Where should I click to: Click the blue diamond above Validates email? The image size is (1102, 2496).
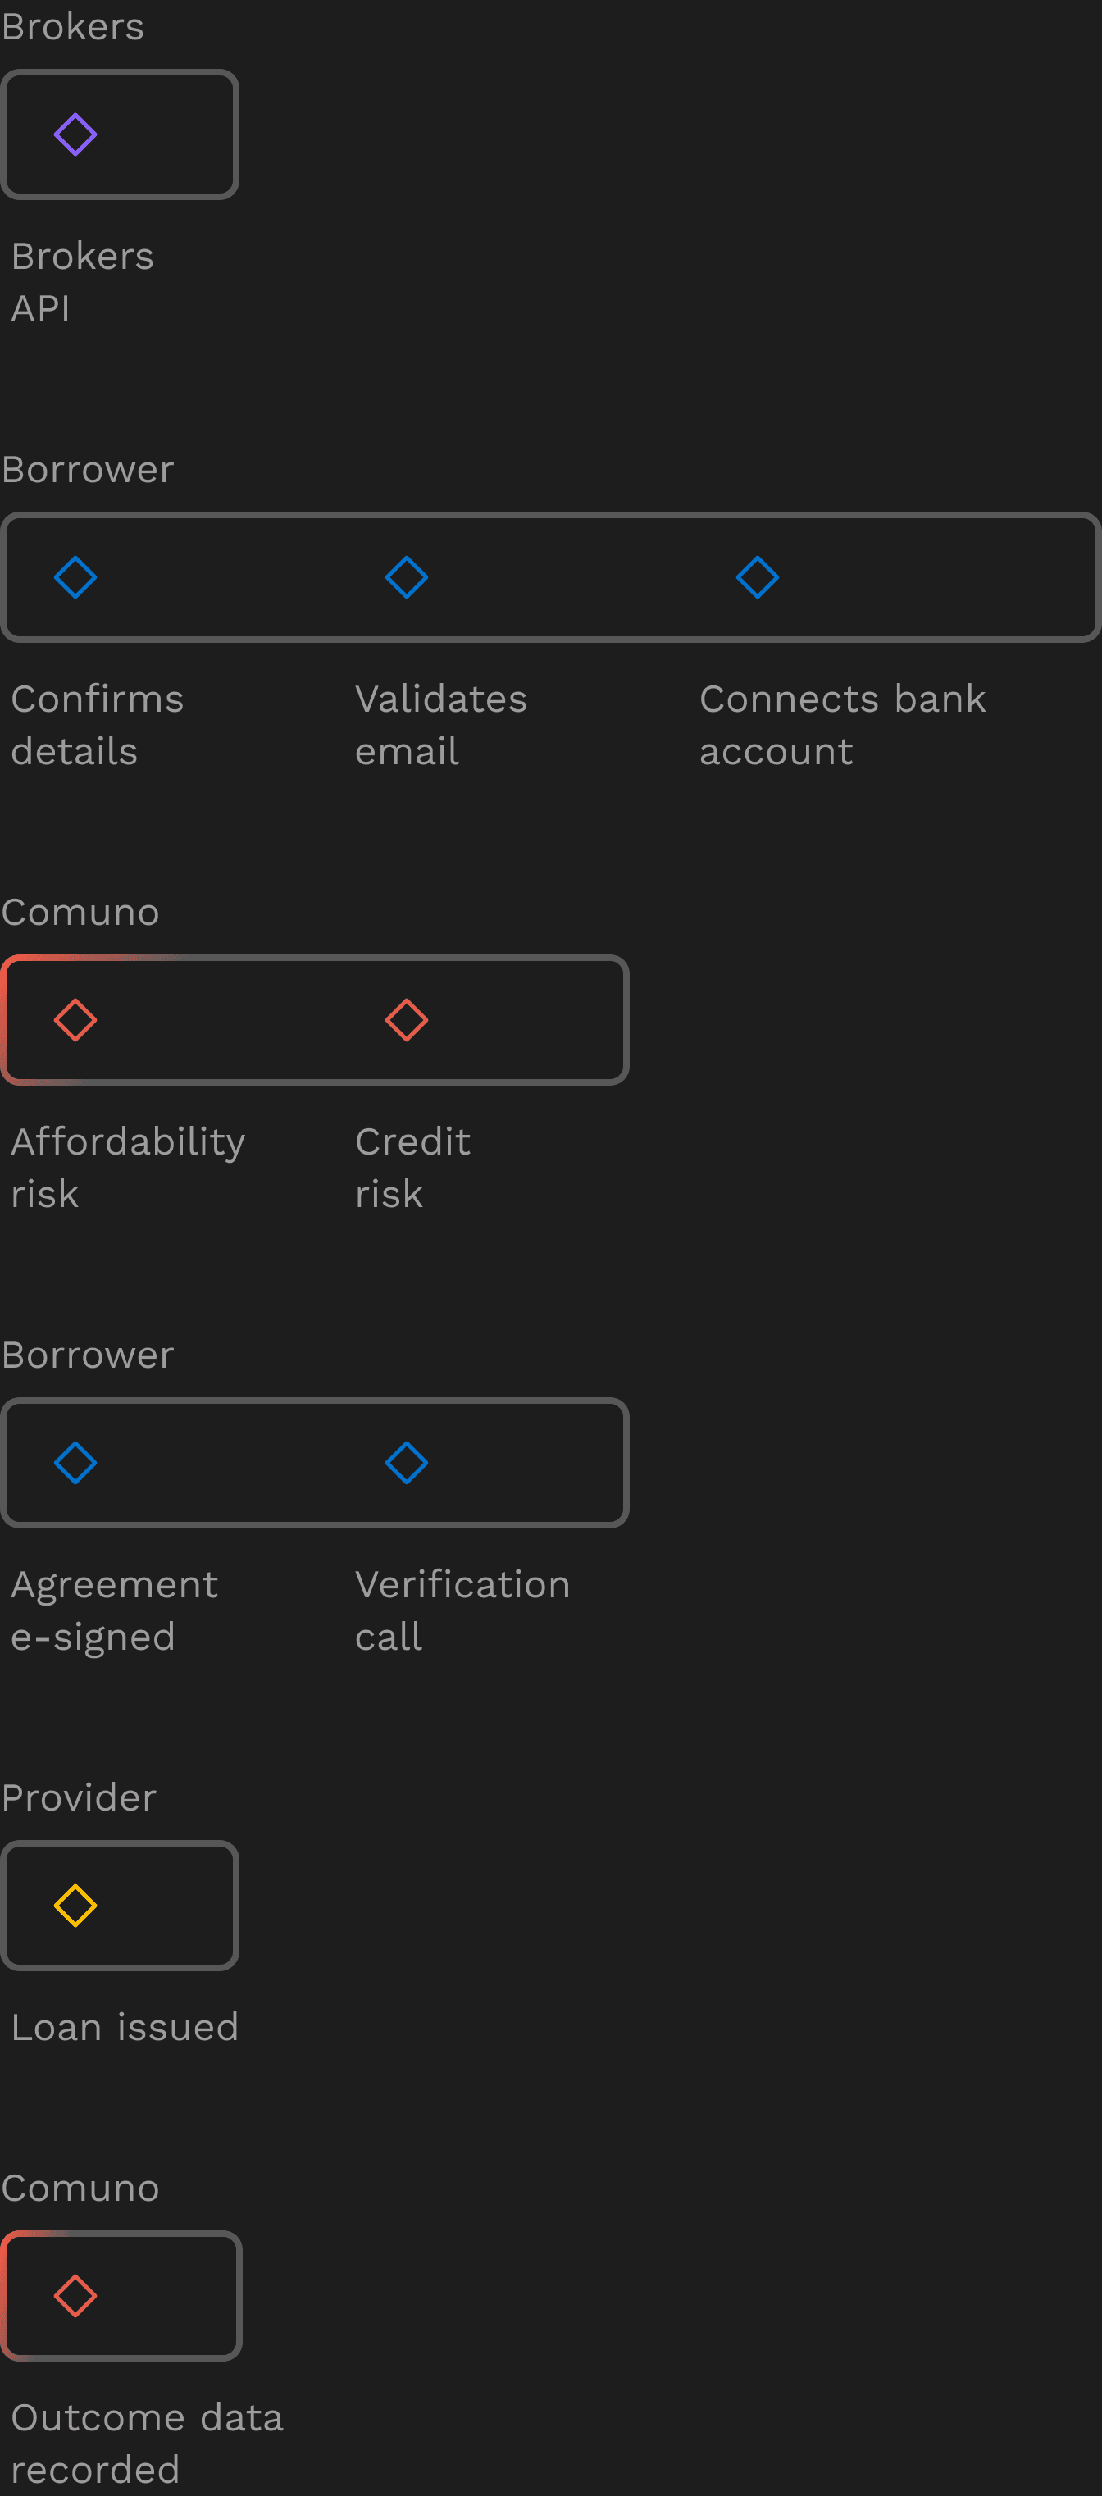click(x=406, y=577)
